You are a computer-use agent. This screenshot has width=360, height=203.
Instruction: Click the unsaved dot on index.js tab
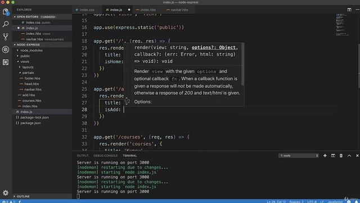tap(129, 10)
